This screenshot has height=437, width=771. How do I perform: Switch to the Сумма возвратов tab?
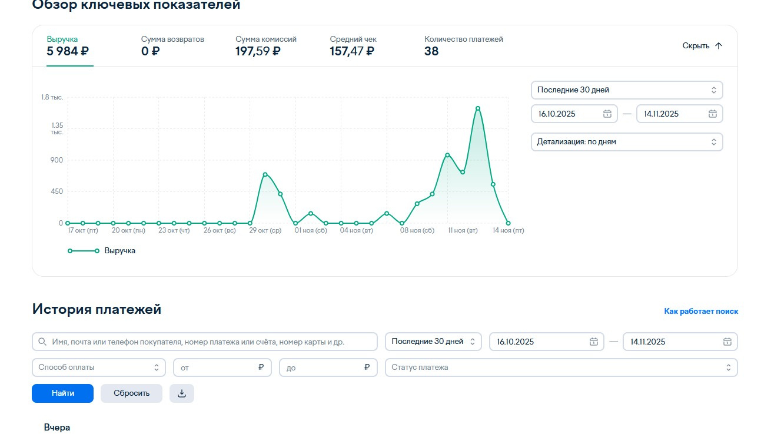(172, 46)
